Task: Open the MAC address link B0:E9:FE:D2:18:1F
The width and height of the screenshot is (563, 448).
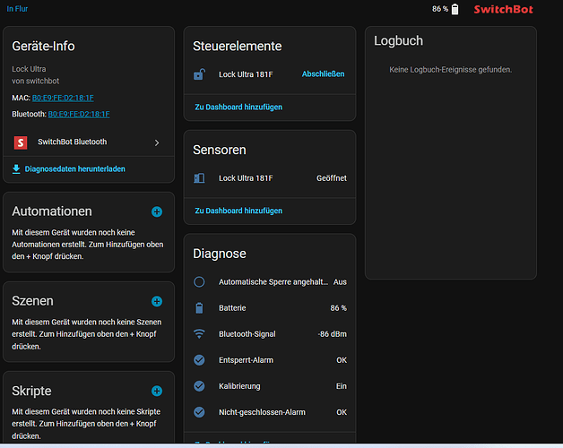Action: [x=63, y=98]
